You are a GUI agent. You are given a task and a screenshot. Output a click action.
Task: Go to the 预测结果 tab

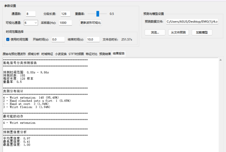pos(105,54)
